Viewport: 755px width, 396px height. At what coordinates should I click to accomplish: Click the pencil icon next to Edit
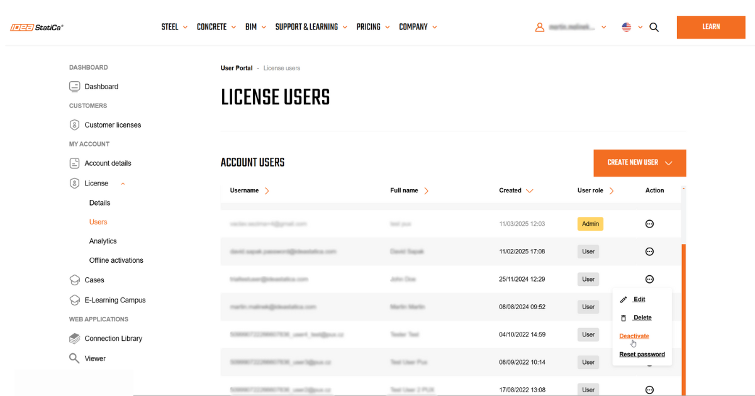click(x=624, y=300)
